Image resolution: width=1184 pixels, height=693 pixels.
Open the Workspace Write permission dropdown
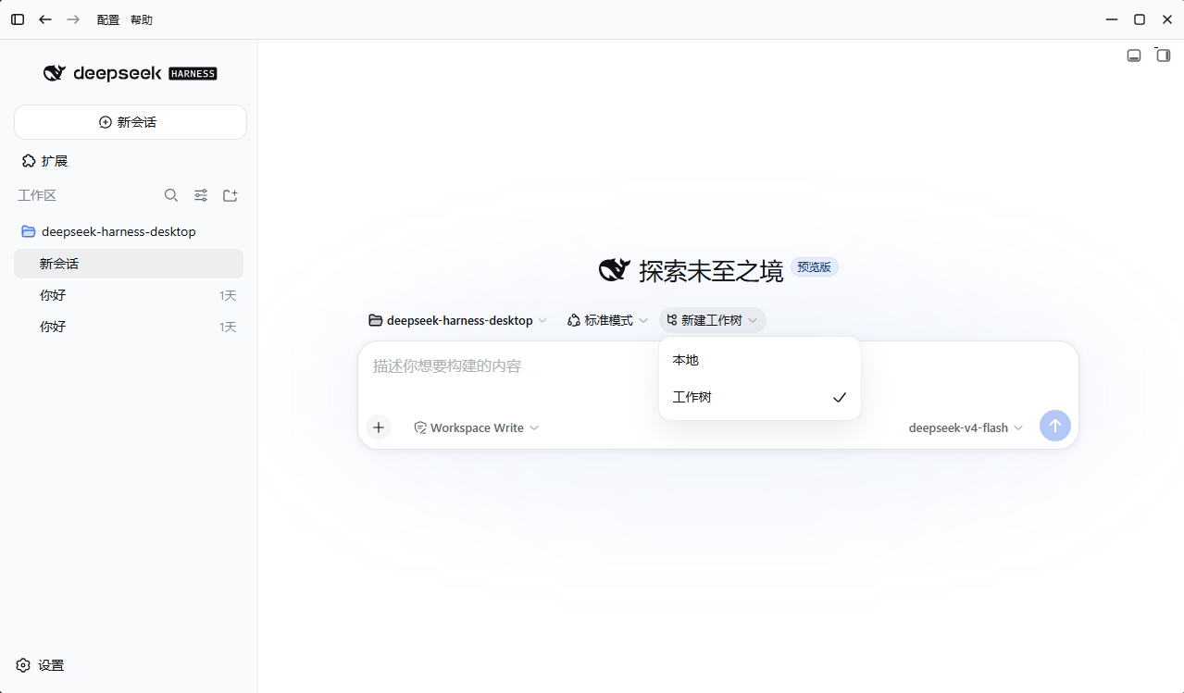[477, 427]
